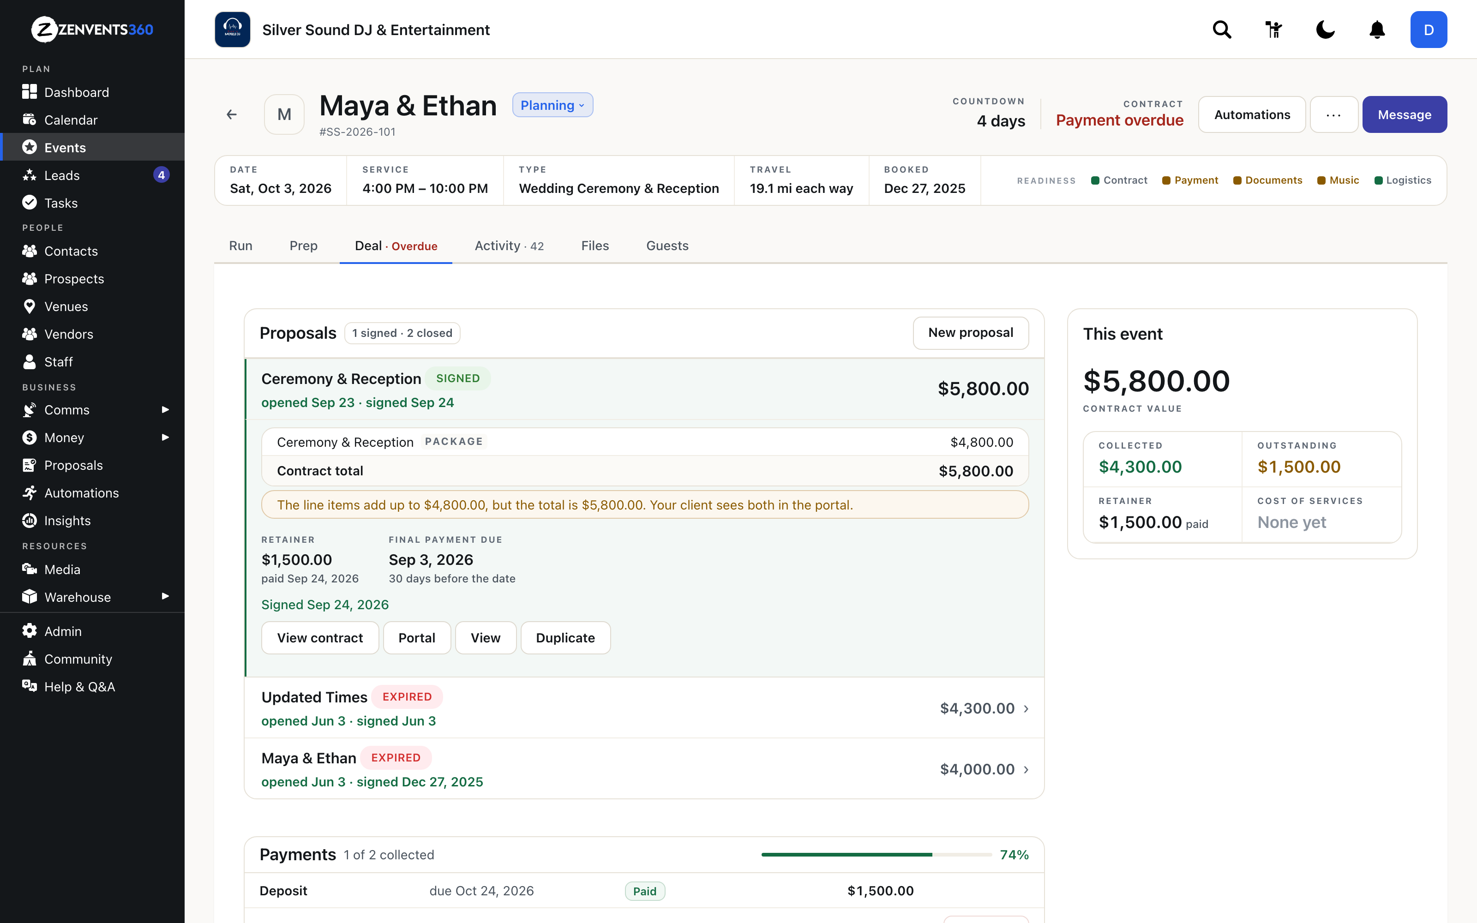Click the Payments 74% progress bar
This screenshot has width=1477, height=923.
(877, 855)
